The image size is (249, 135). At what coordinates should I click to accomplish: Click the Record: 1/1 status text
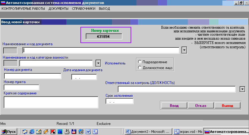point(65,124)
